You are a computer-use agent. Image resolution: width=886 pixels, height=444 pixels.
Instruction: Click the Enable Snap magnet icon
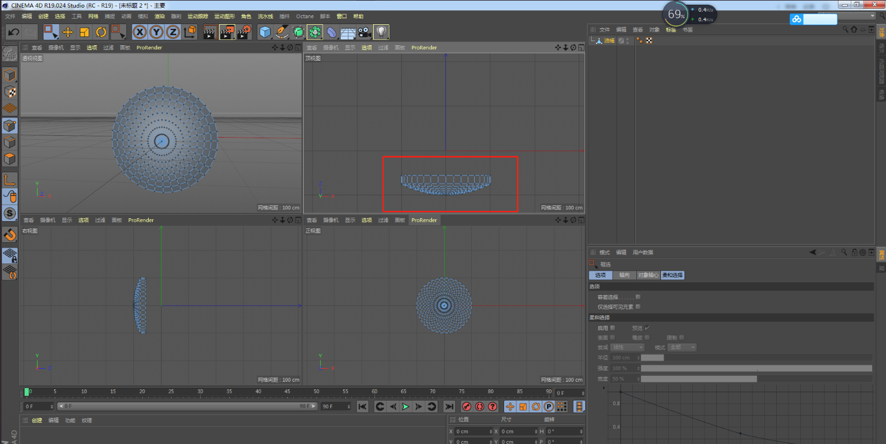[10, 235]
